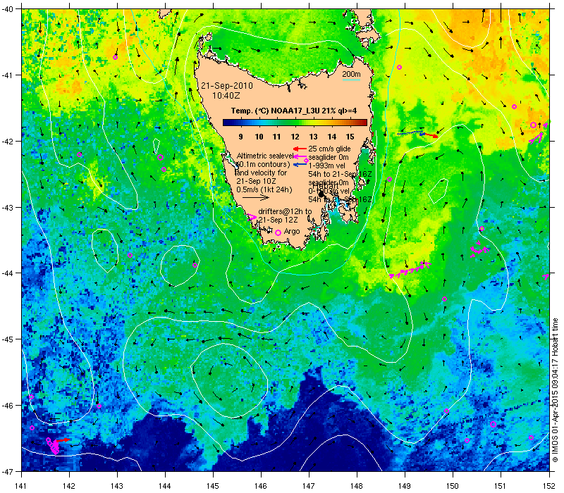This screenshot has height=493, width=564.
Task: Click the Temp. (°C) NOAA17_L3U title
Action: 294,111
